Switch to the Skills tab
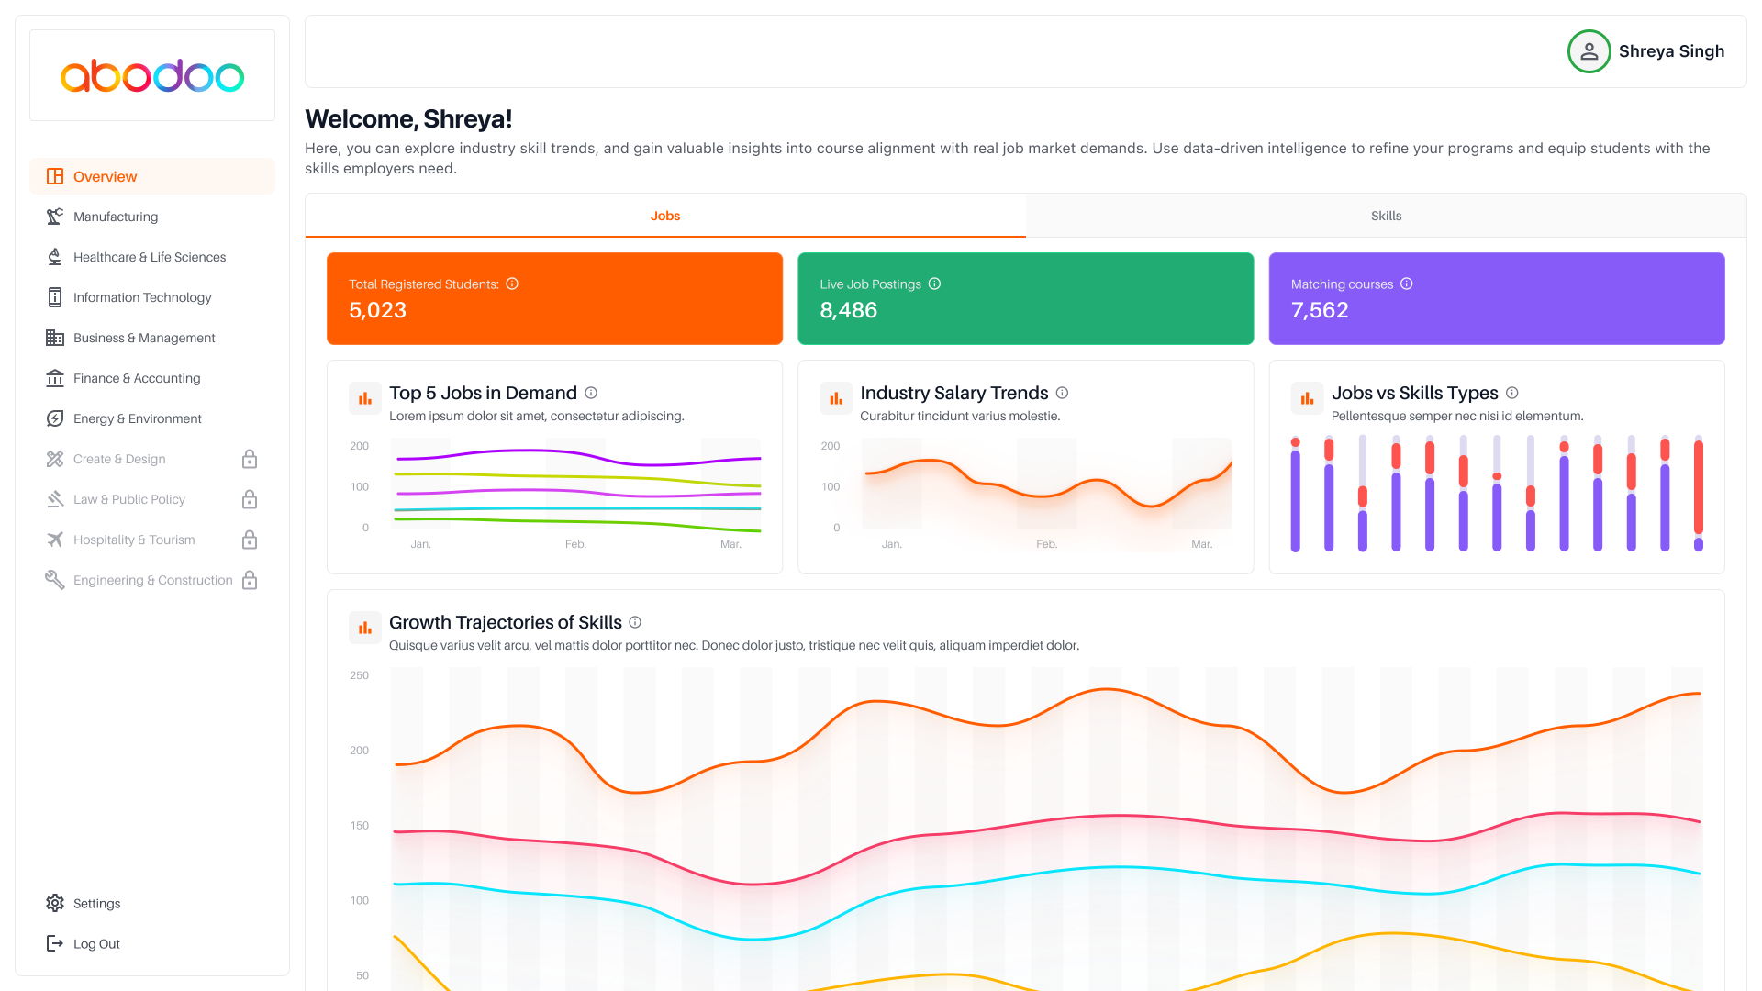This screenshot has height=991, width=1762. point(1386,216)
